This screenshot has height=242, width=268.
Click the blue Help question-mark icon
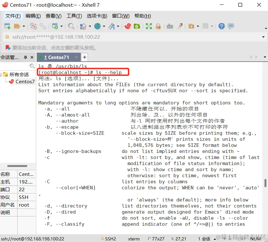221,26
